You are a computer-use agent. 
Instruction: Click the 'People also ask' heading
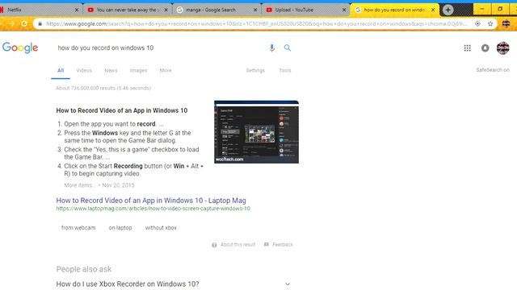(x=84, y=269)
